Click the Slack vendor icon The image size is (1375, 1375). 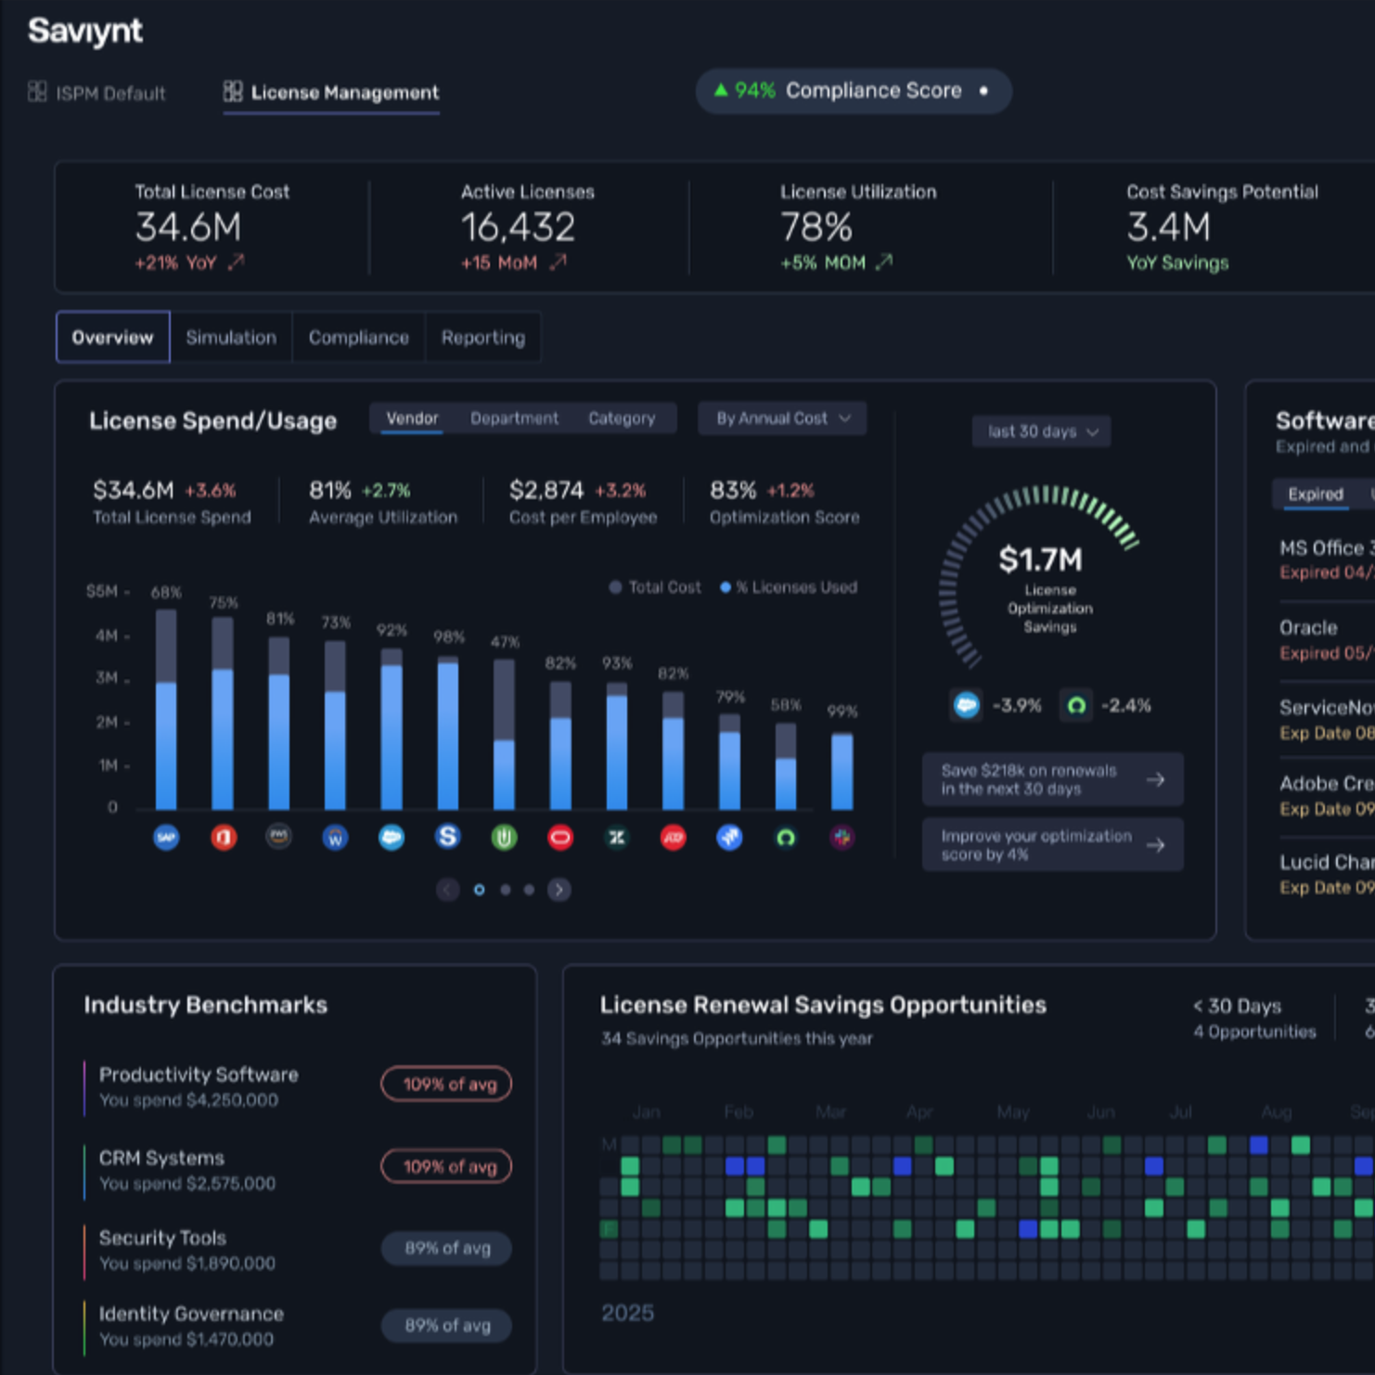[x=842, y=838]
